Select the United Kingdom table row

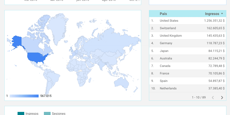click(188, 36)
